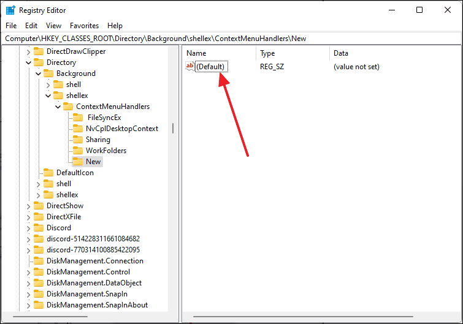Expand the discord-770314100885422095 key
Screen dimensions: 463x324
[x=28, y=251]
